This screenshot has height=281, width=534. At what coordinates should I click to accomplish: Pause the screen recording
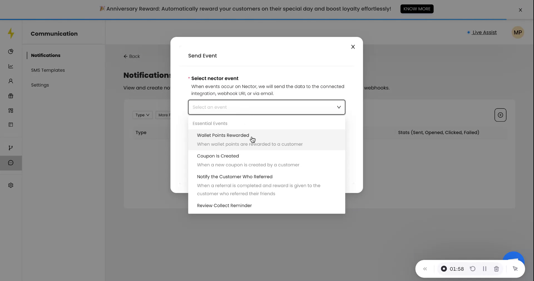[484, 269]
